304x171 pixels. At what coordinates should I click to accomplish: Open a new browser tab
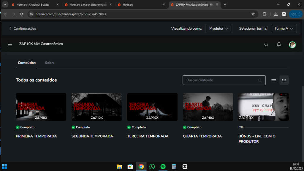tap(225, 4)
